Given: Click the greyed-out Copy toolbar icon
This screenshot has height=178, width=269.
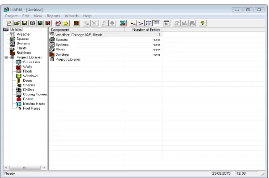Looking at the screenshot, I should 86,23.
